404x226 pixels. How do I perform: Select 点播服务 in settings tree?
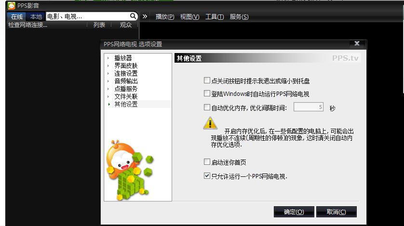click(x=126, y=89)
